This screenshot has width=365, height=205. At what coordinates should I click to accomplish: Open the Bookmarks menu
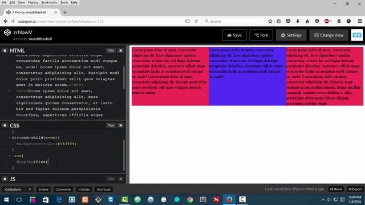[49, 2]
